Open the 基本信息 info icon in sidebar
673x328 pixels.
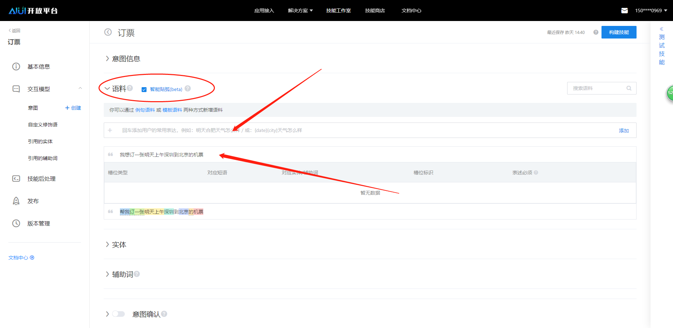16,66
